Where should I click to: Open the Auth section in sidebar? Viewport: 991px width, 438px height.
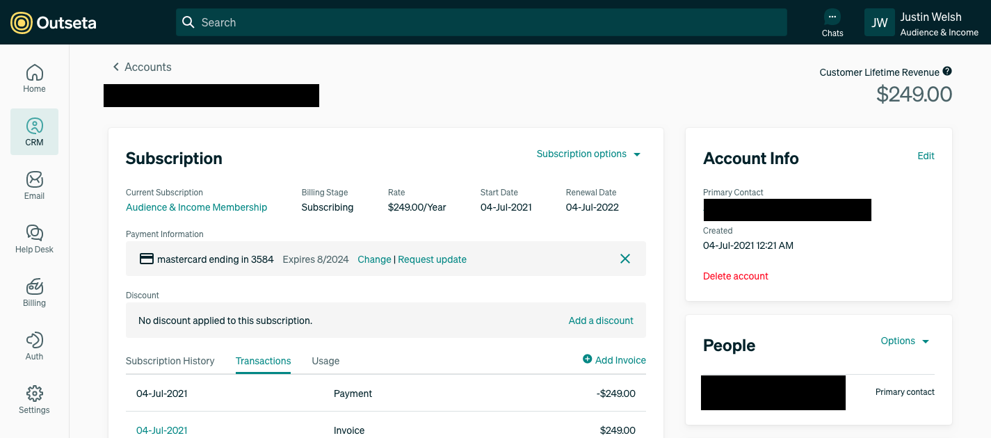click(34, 346)
